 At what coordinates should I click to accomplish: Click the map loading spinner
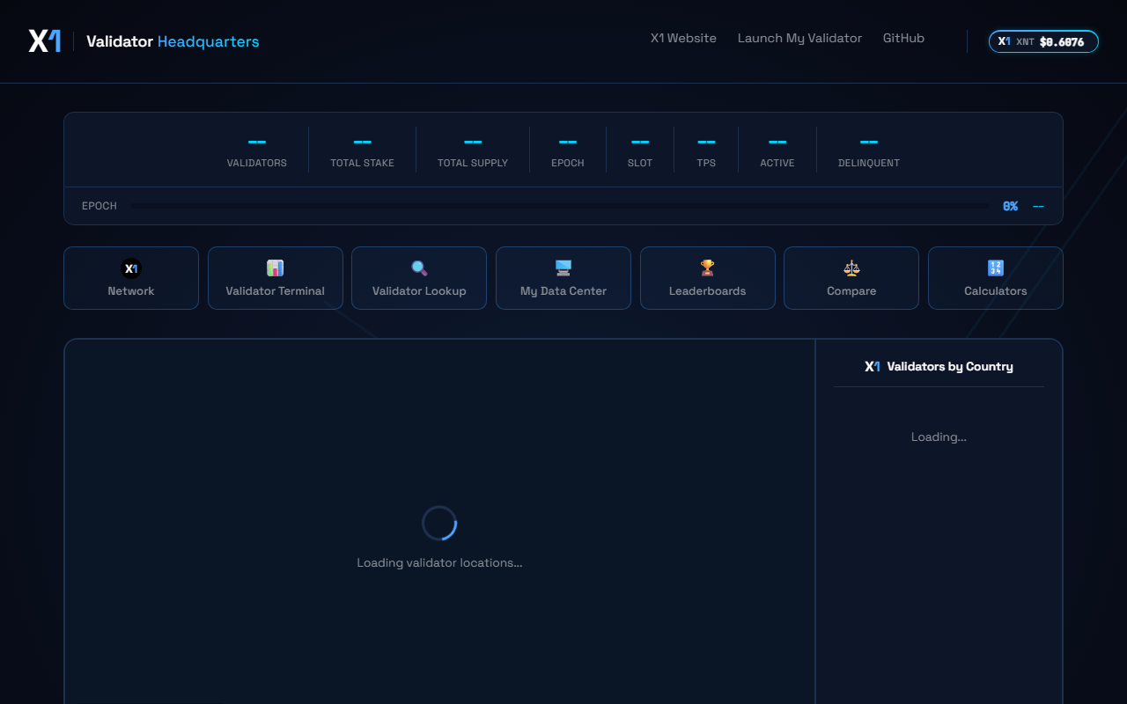point(439,523)
